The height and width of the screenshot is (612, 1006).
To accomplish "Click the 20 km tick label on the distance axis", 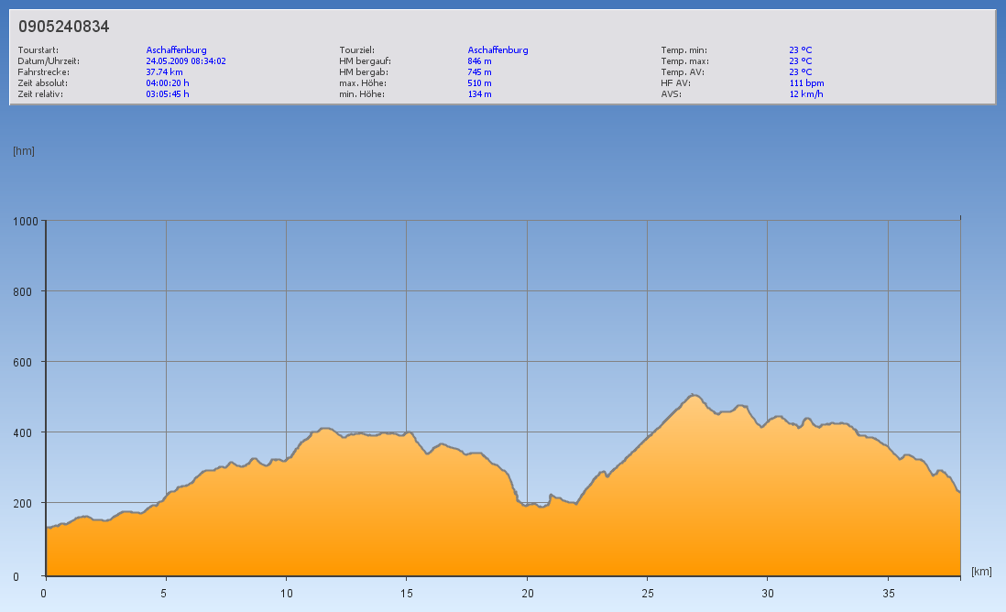I will click(x=527, y=593).
